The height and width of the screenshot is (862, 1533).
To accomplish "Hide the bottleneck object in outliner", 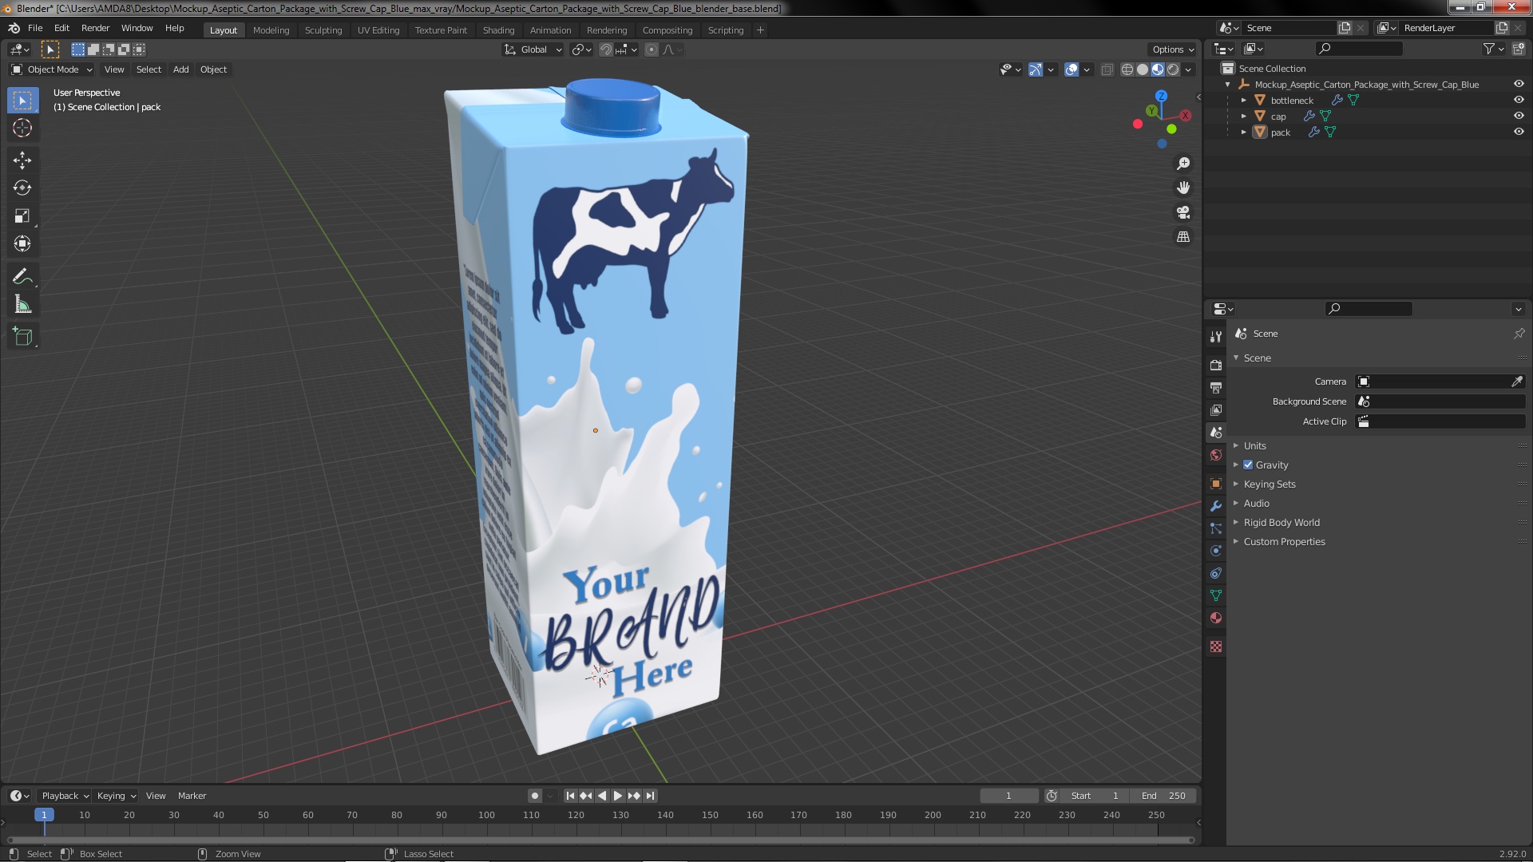I will coord(1519,100).
